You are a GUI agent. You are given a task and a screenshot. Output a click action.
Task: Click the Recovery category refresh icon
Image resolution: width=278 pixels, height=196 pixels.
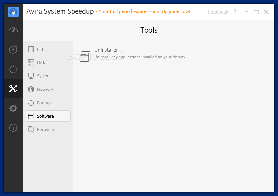(x=31, y=129)
